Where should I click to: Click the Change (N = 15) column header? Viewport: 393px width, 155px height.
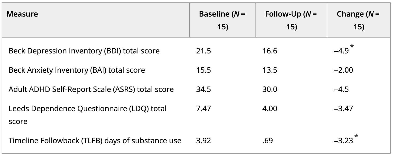(358, 21)
